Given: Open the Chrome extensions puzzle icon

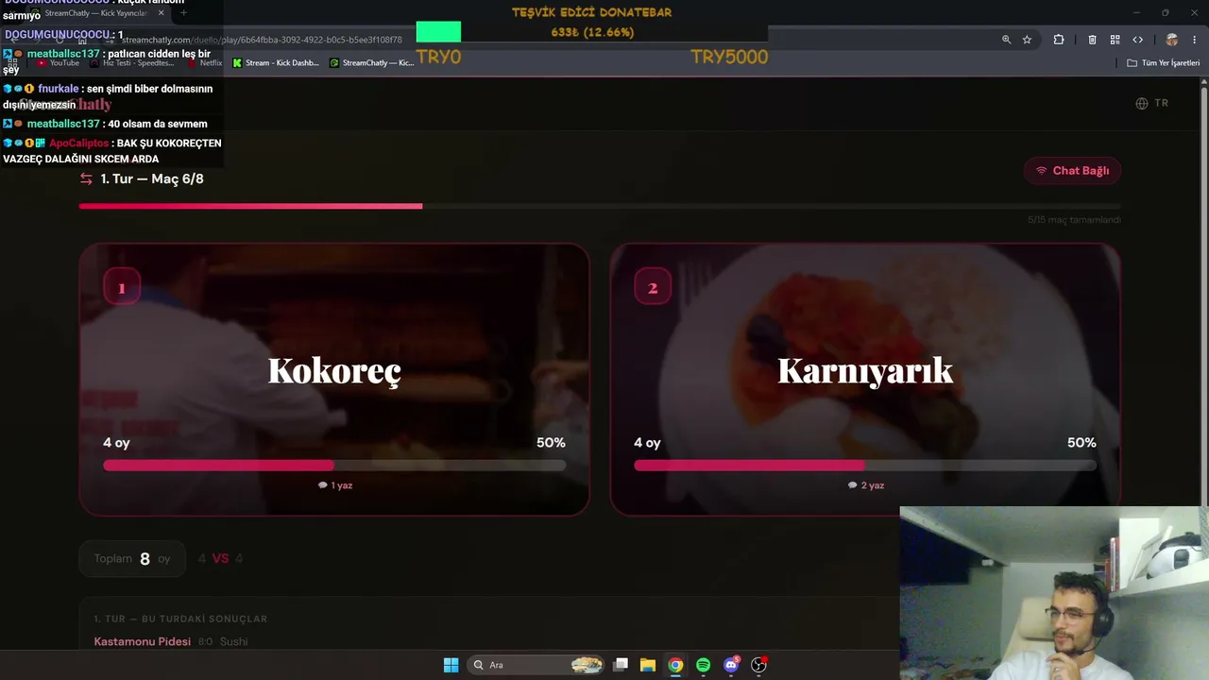Looking at the screenshot, I should coord(1059,40).
